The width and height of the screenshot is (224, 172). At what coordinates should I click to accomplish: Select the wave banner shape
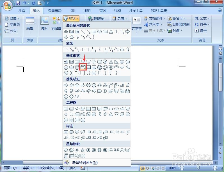pyautogui.click(x=77, y=156)
